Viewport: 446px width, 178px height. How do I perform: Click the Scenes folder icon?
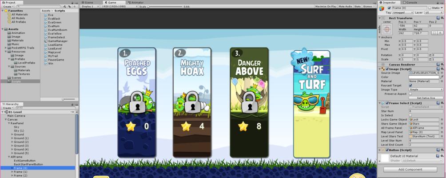point(9,78)
